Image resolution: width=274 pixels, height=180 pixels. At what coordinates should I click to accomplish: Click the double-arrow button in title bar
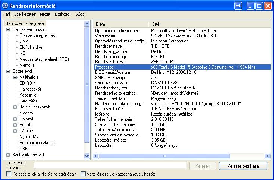click(238, 6)
